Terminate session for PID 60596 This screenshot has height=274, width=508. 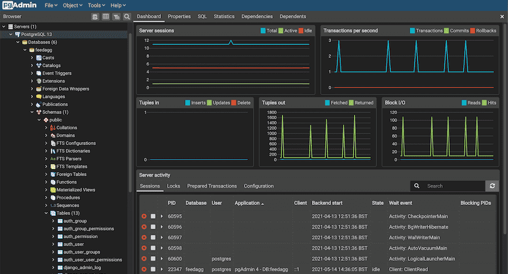pos(144,227)
